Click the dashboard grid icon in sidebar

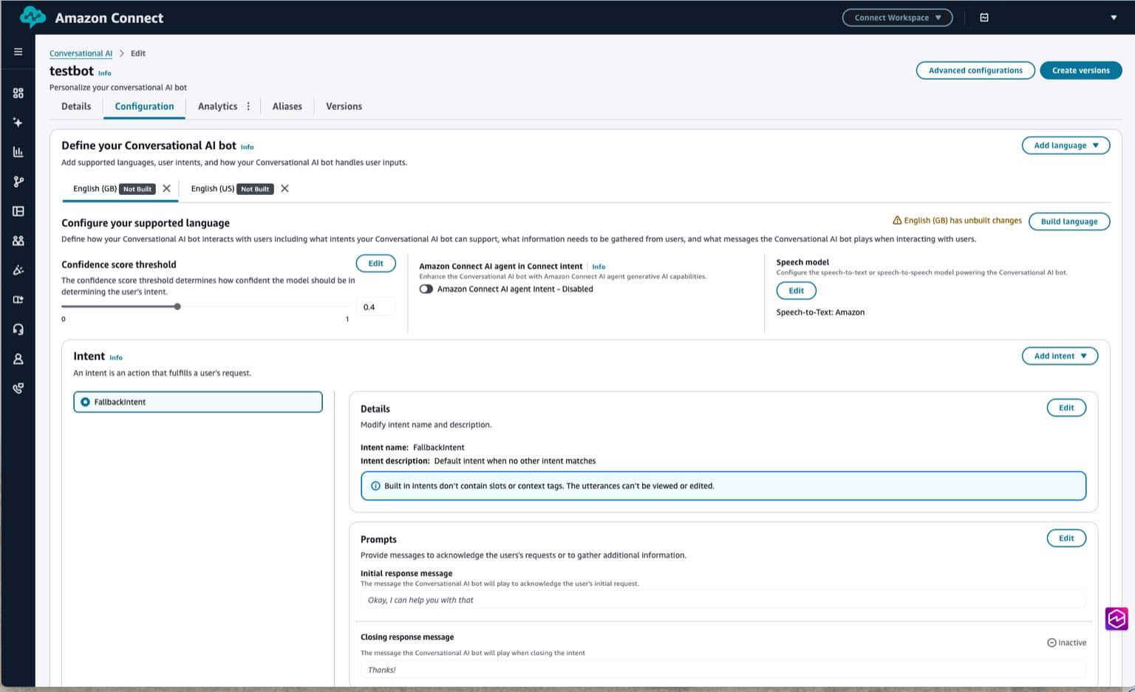coord(18,93)
